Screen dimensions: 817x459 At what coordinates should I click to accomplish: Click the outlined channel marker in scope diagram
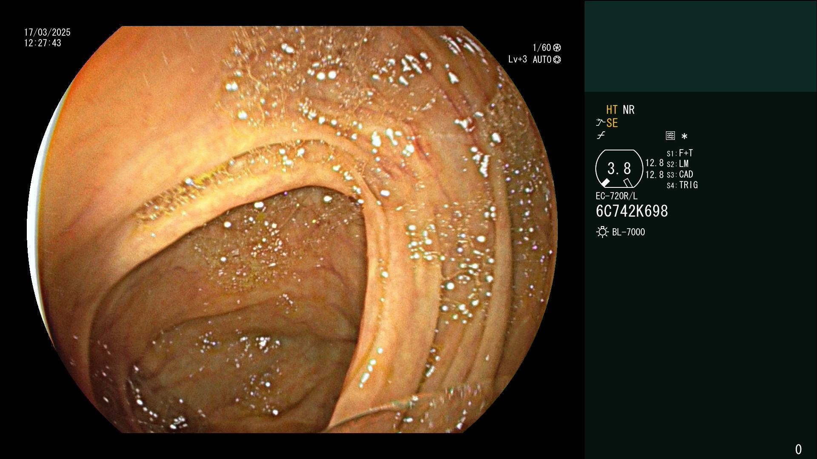click(628, 183)
